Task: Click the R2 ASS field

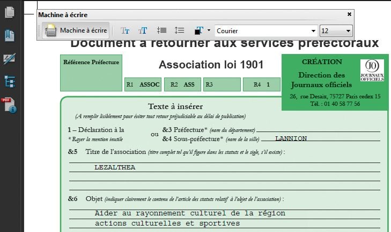Action: click(x=182, y=84)
